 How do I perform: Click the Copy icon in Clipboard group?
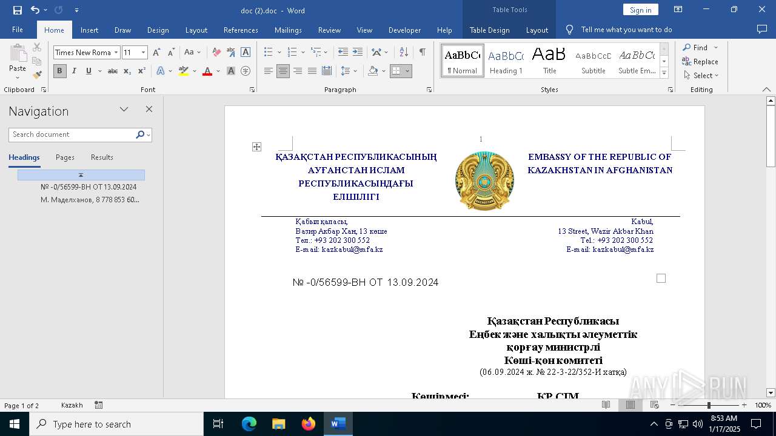[x=37, y=61]
